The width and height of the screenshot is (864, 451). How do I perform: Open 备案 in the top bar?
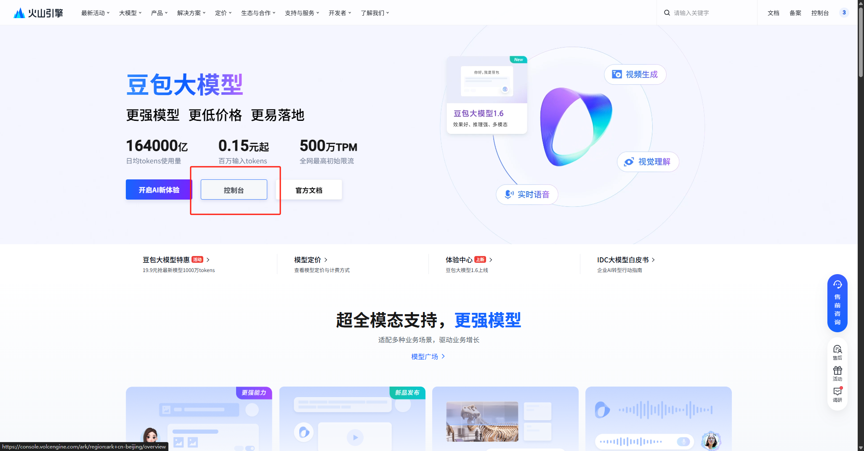tap(795, 13)
